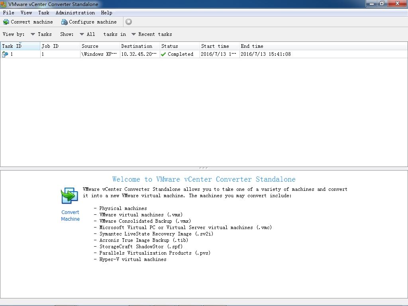408x306 pixels.
Task: Restore down the vCenter Converter window
Action: point(382,3)
